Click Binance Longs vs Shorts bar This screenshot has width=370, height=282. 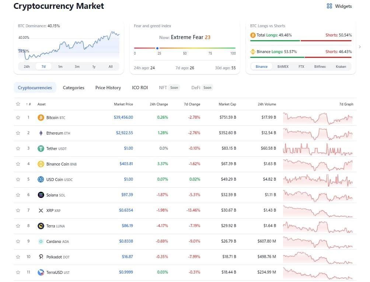pos(301,57)
